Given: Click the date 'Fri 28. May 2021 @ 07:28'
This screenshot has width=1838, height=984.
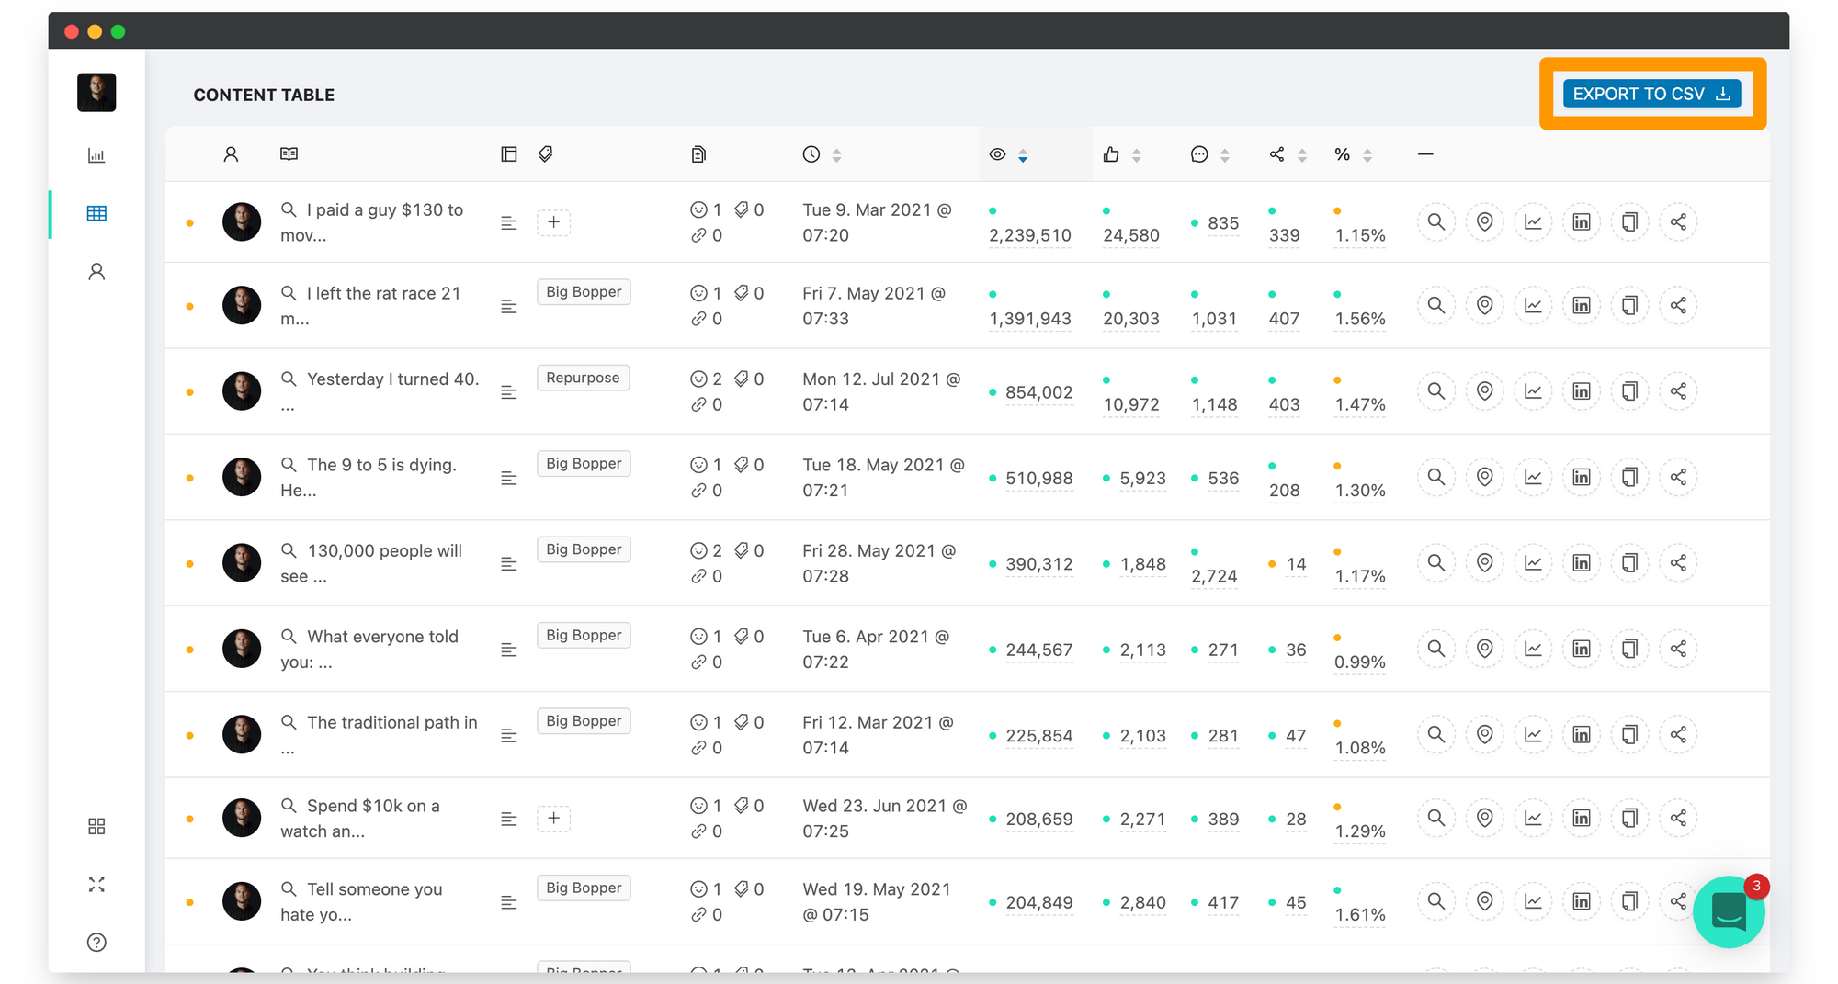Looking at the screenshot, I should pos(879,563).
